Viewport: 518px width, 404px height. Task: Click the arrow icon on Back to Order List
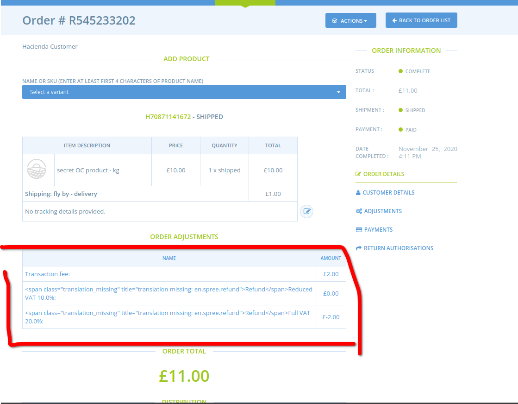click(394, 20)
